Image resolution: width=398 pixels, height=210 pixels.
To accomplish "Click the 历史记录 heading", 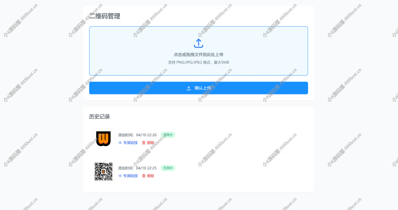I will (x=99, y=117).
